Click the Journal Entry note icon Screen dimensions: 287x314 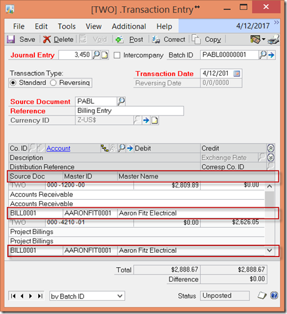[104, 55]
